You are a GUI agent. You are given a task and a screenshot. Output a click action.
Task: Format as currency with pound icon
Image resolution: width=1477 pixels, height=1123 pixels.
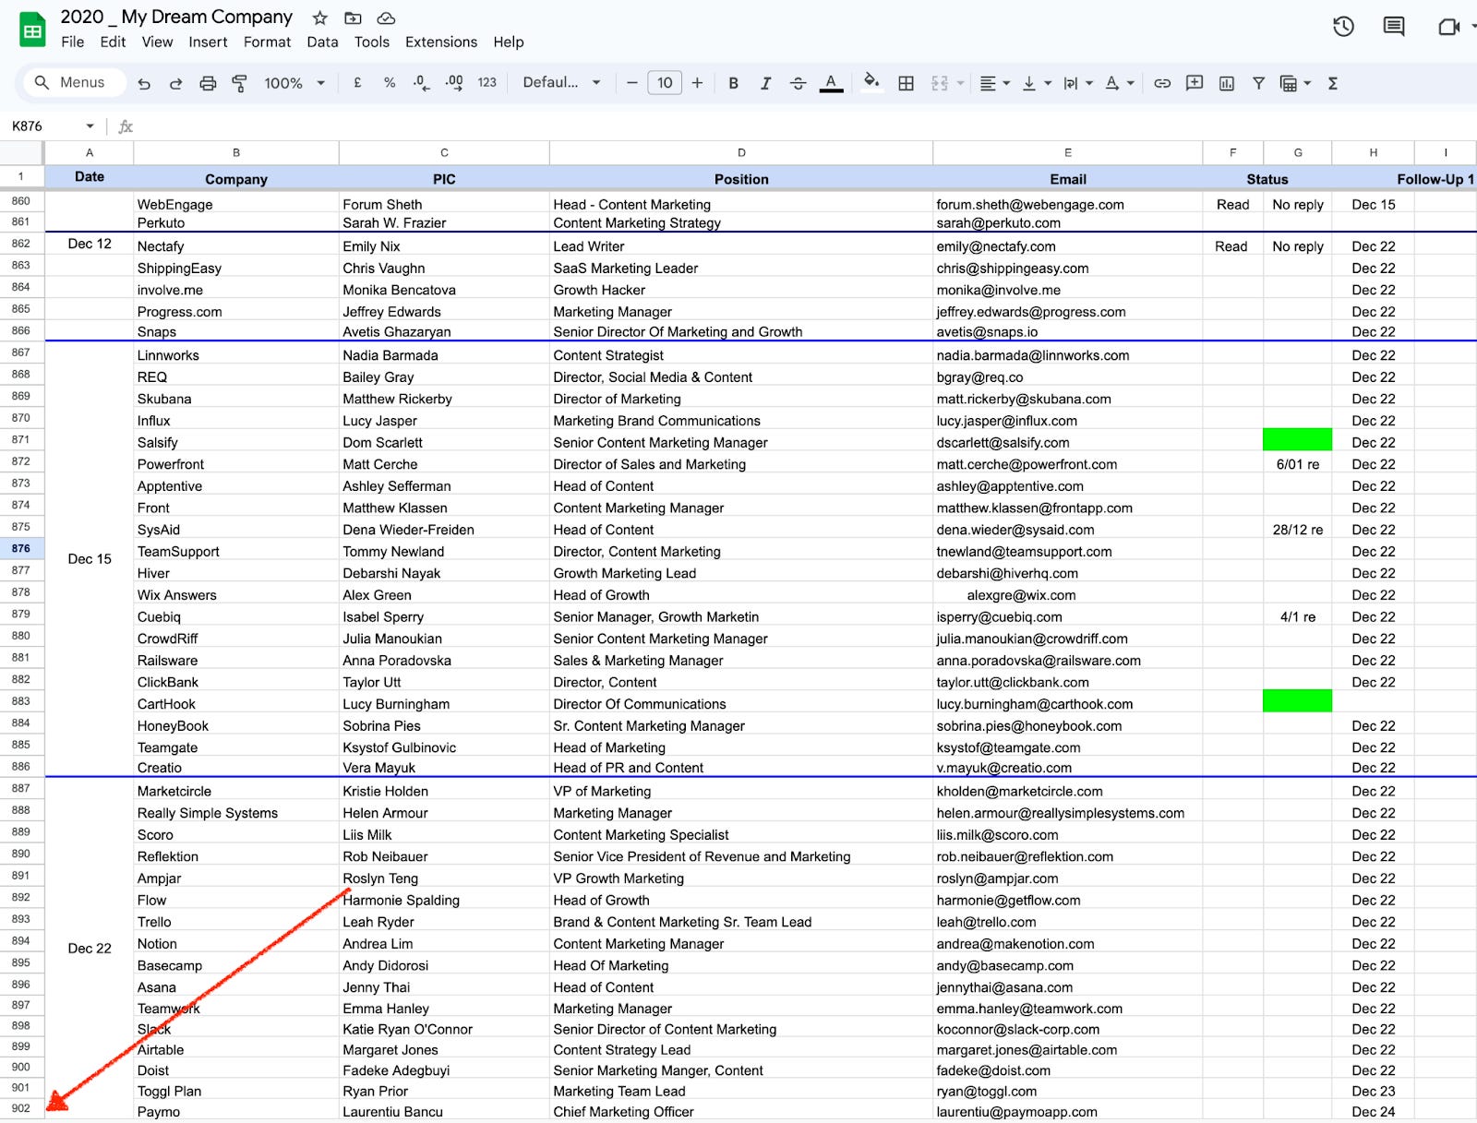(357, 83)
